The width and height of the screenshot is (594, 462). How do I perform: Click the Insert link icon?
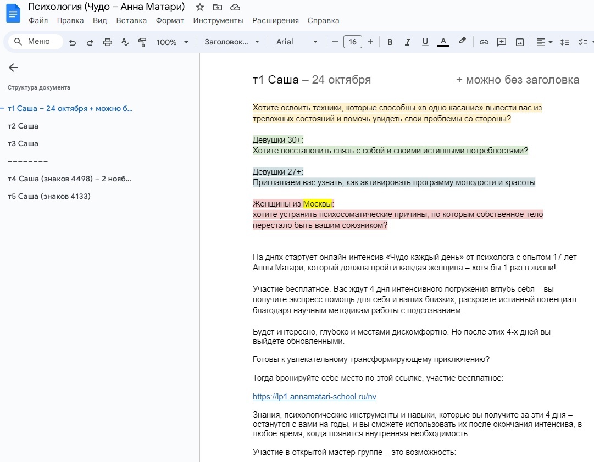click(x=484, y=42)
